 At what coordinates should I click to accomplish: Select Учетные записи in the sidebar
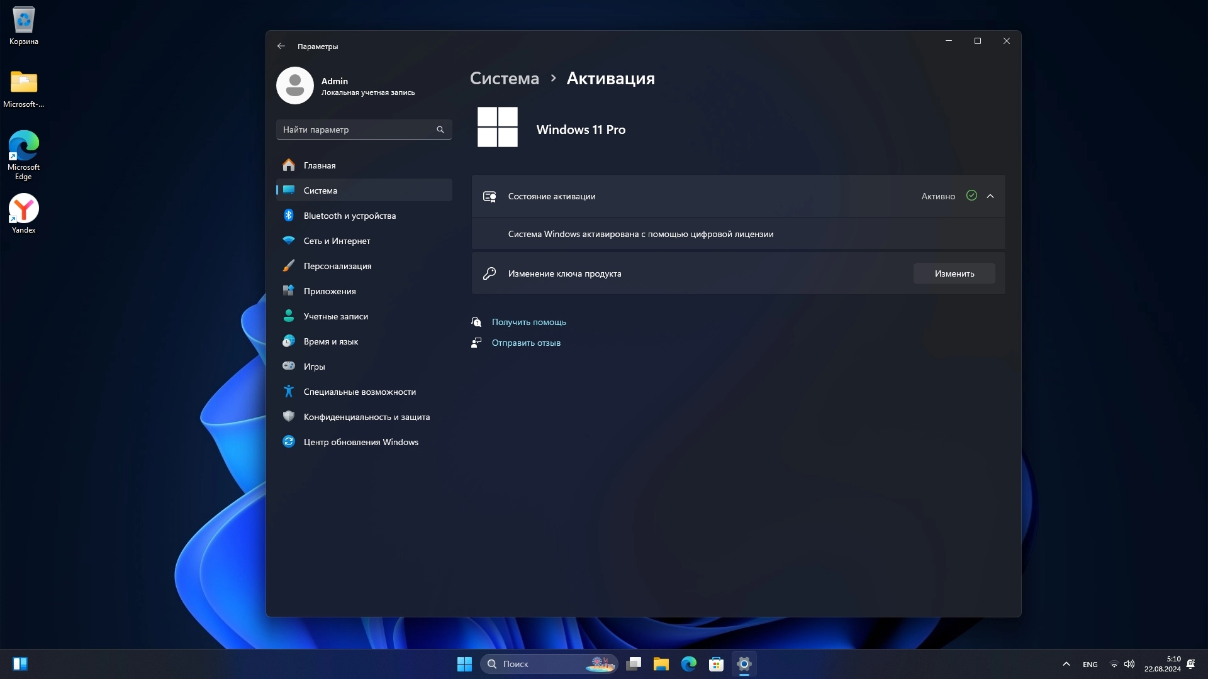click(335, 316)
